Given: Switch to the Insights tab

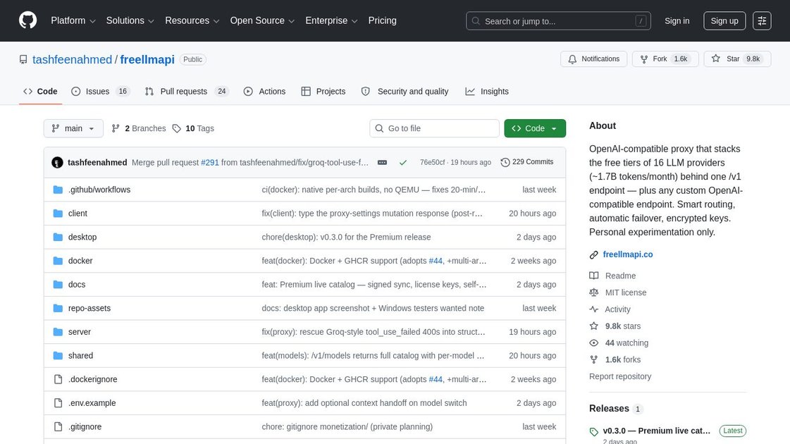Looking at the screenshot, I should [x=487, y=91].
